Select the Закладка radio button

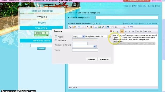pos(56,40)
